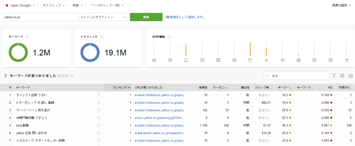Open the column grid settings icon
Screen dimensions: 355x146
click(342, 76)
